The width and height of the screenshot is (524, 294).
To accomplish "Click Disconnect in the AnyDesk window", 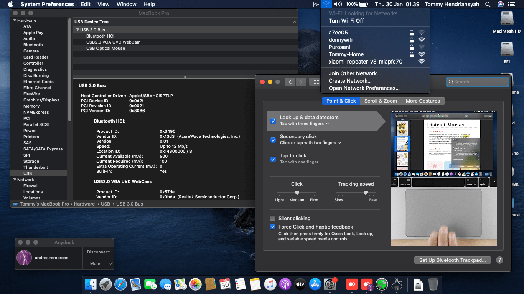I will pyautogui.click(x=98, y=252).
